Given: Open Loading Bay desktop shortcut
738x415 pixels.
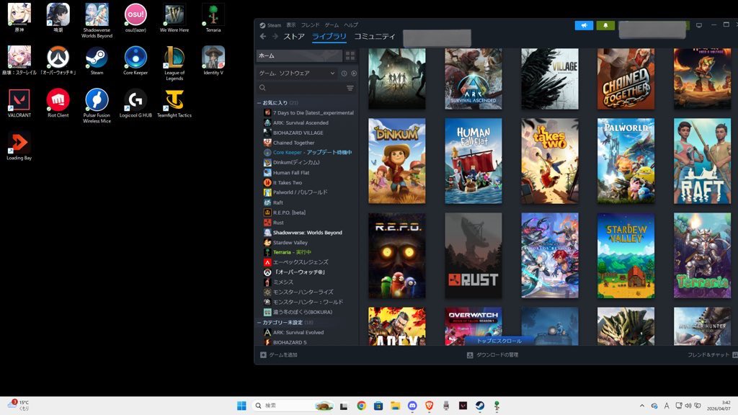Looking at the screenshot, I should (19, 146).
